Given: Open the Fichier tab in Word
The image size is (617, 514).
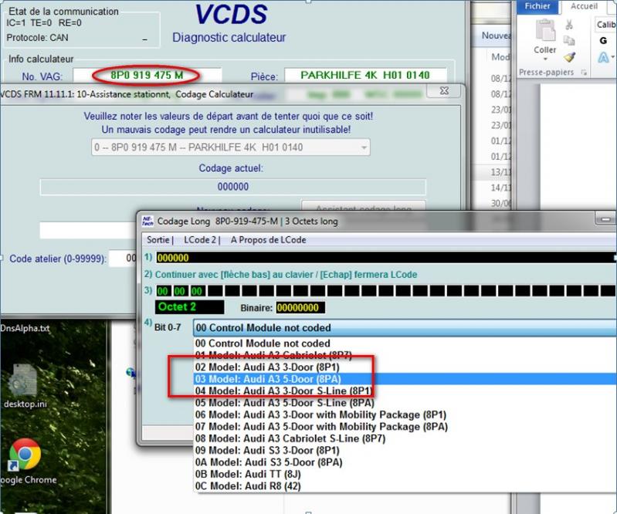Looking at the screenshot, I should pos(537,6).
